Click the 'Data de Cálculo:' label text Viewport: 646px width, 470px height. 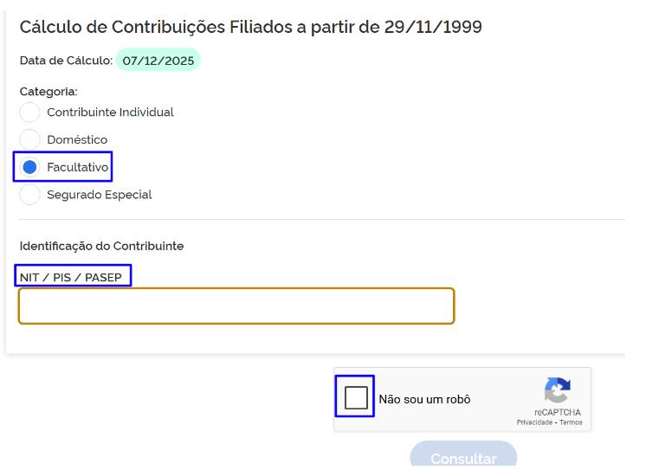click(66, 61)
